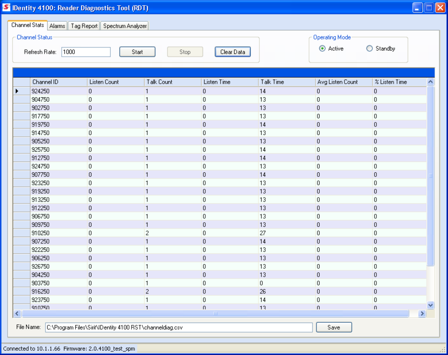Select channel ID cell 907750
This screenshot has width=448, height=355.
click(59, 175)
